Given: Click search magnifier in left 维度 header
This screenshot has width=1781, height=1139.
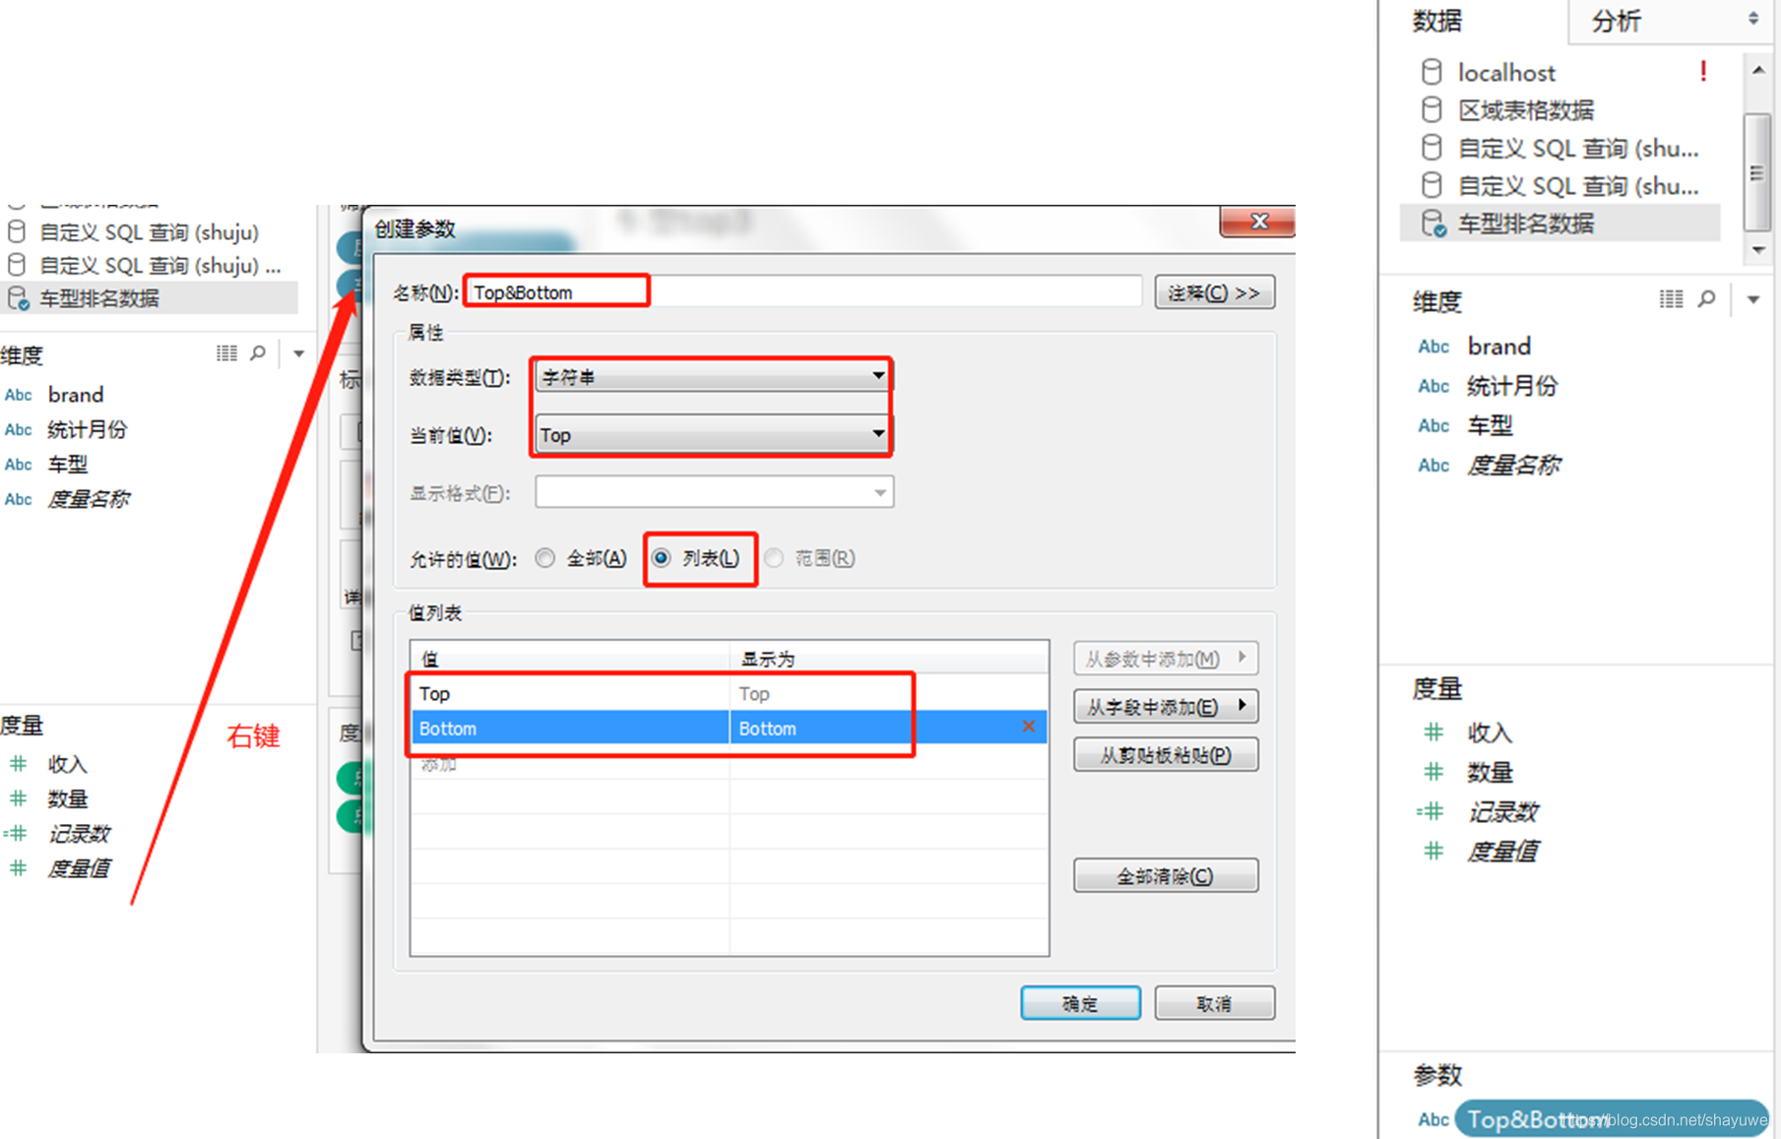Looking at the screenshot, I should click(x=258, y=352).
